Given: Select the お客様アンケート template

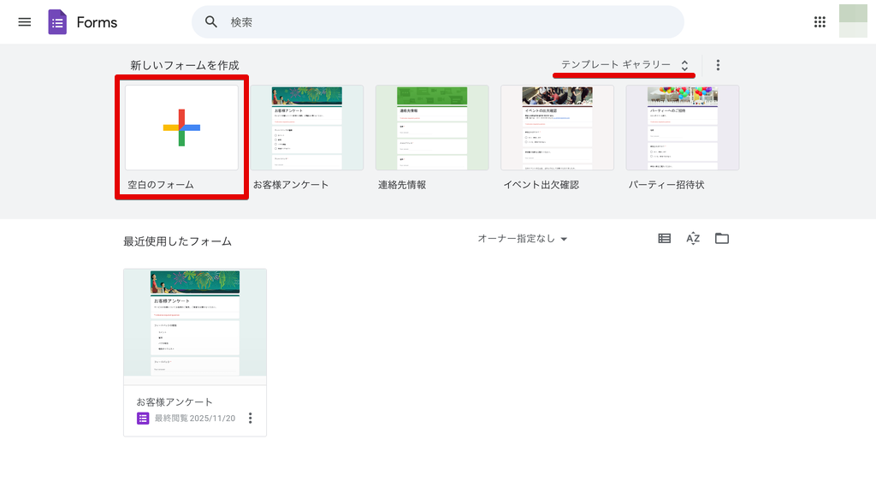Looking at the screenshot, I should pos(306,128).
